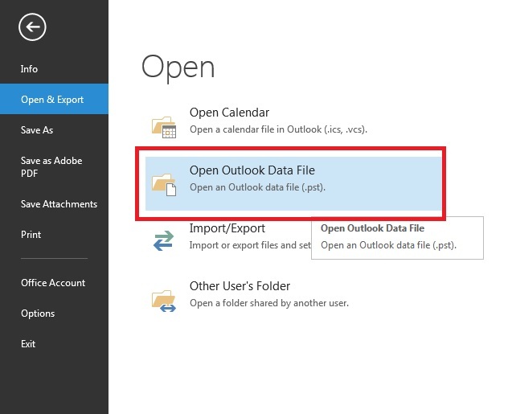Click the Other User's Folder shared icon
The width and height of the screenshot is (512, 414).
[x=164, y=301]
